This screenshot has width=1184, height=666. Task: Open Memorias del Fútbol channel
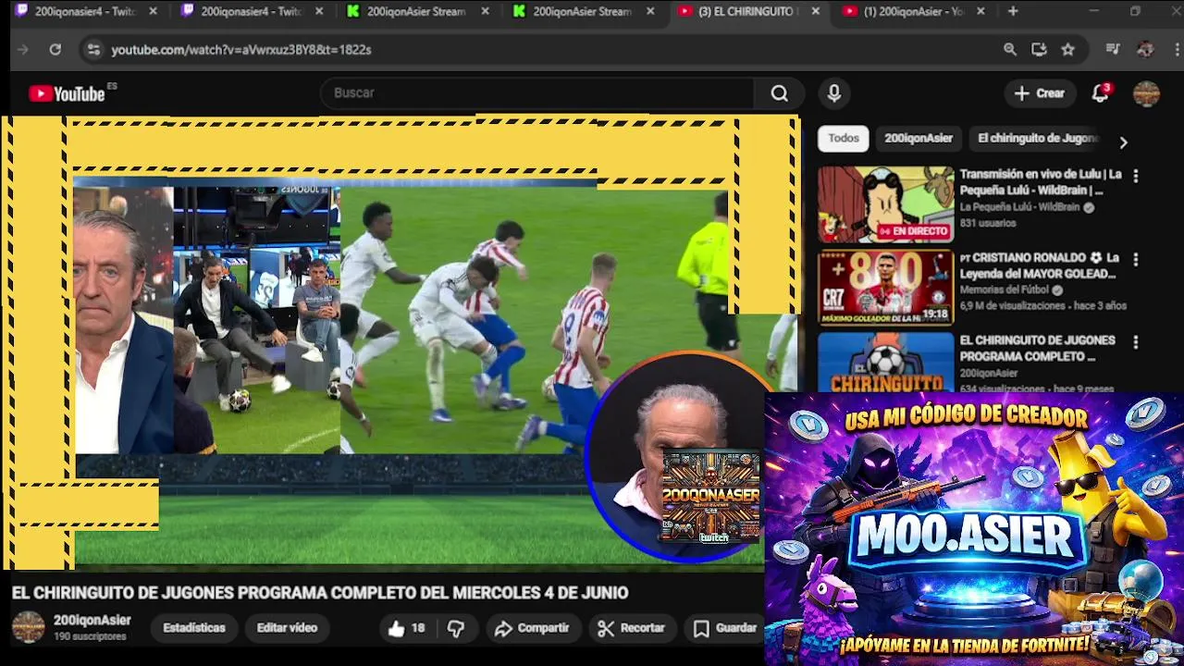1004,290
